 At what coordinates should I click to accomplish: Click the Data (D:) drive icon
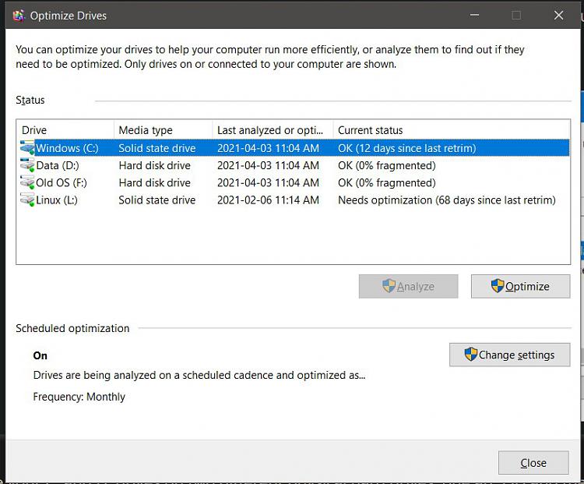(27, 165)
